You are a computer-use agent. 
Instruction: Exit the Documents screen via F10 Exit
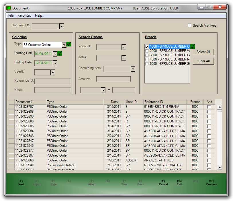(179, 183)
